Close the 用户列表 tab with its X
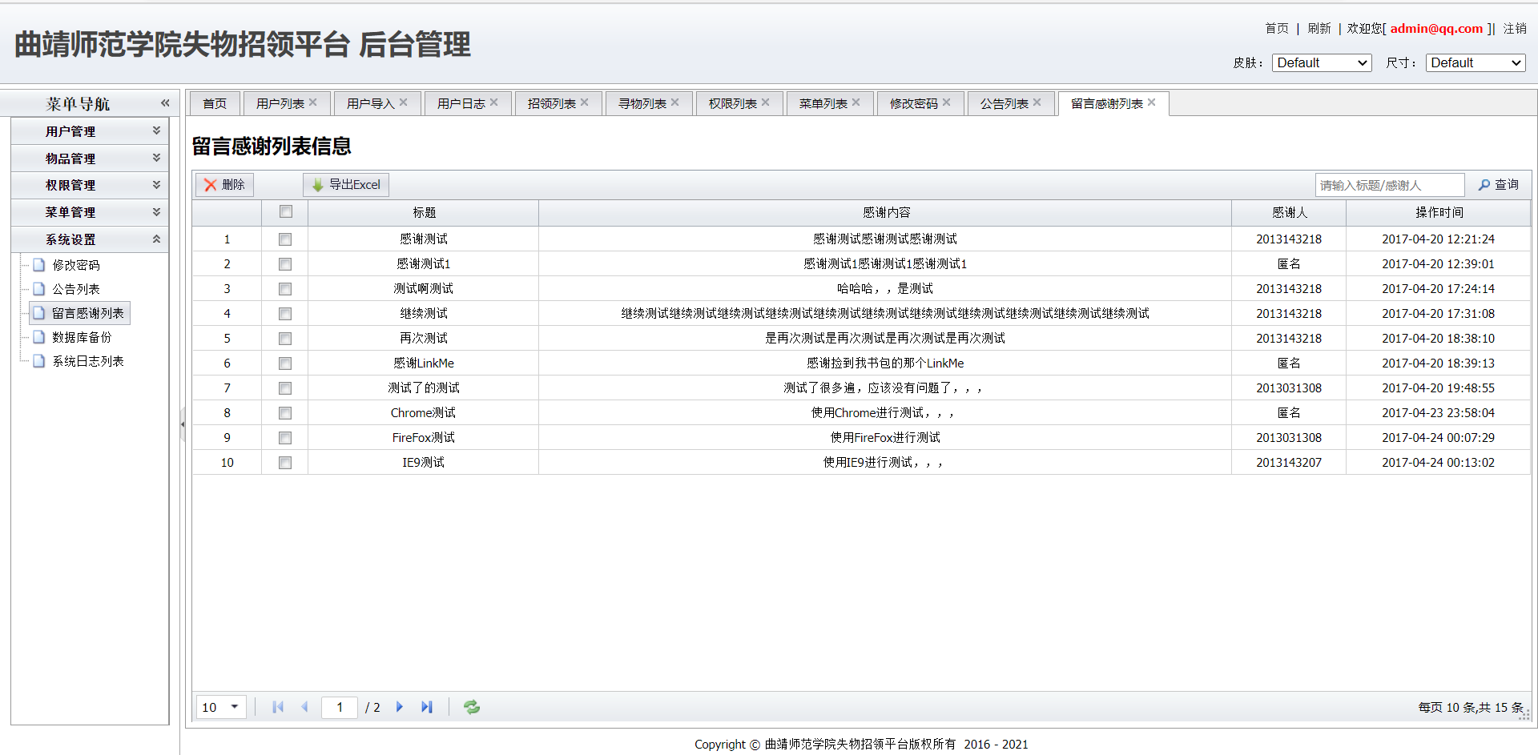This screenshot has width=1538, height=755. click(313, 102)
